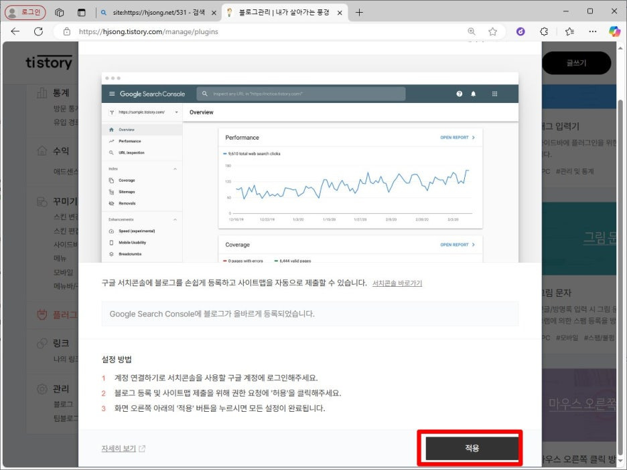Open the purple circular extension icon
627x470 pixels.
click(x=520, y=31)
